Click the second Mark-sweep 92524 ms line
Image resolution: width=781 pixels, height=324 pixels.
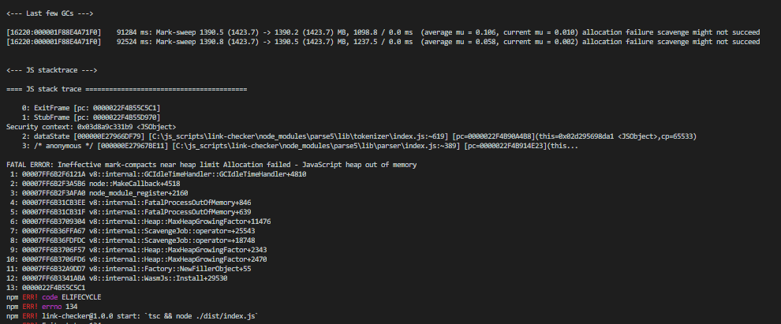(383, 42)
